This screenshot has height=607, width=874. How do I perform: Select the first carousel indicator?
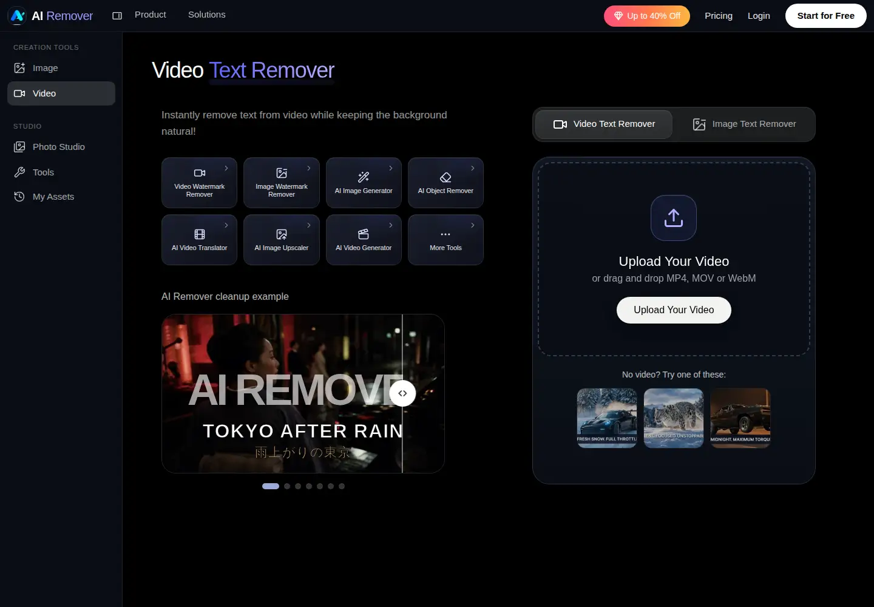tap(271, 486)
